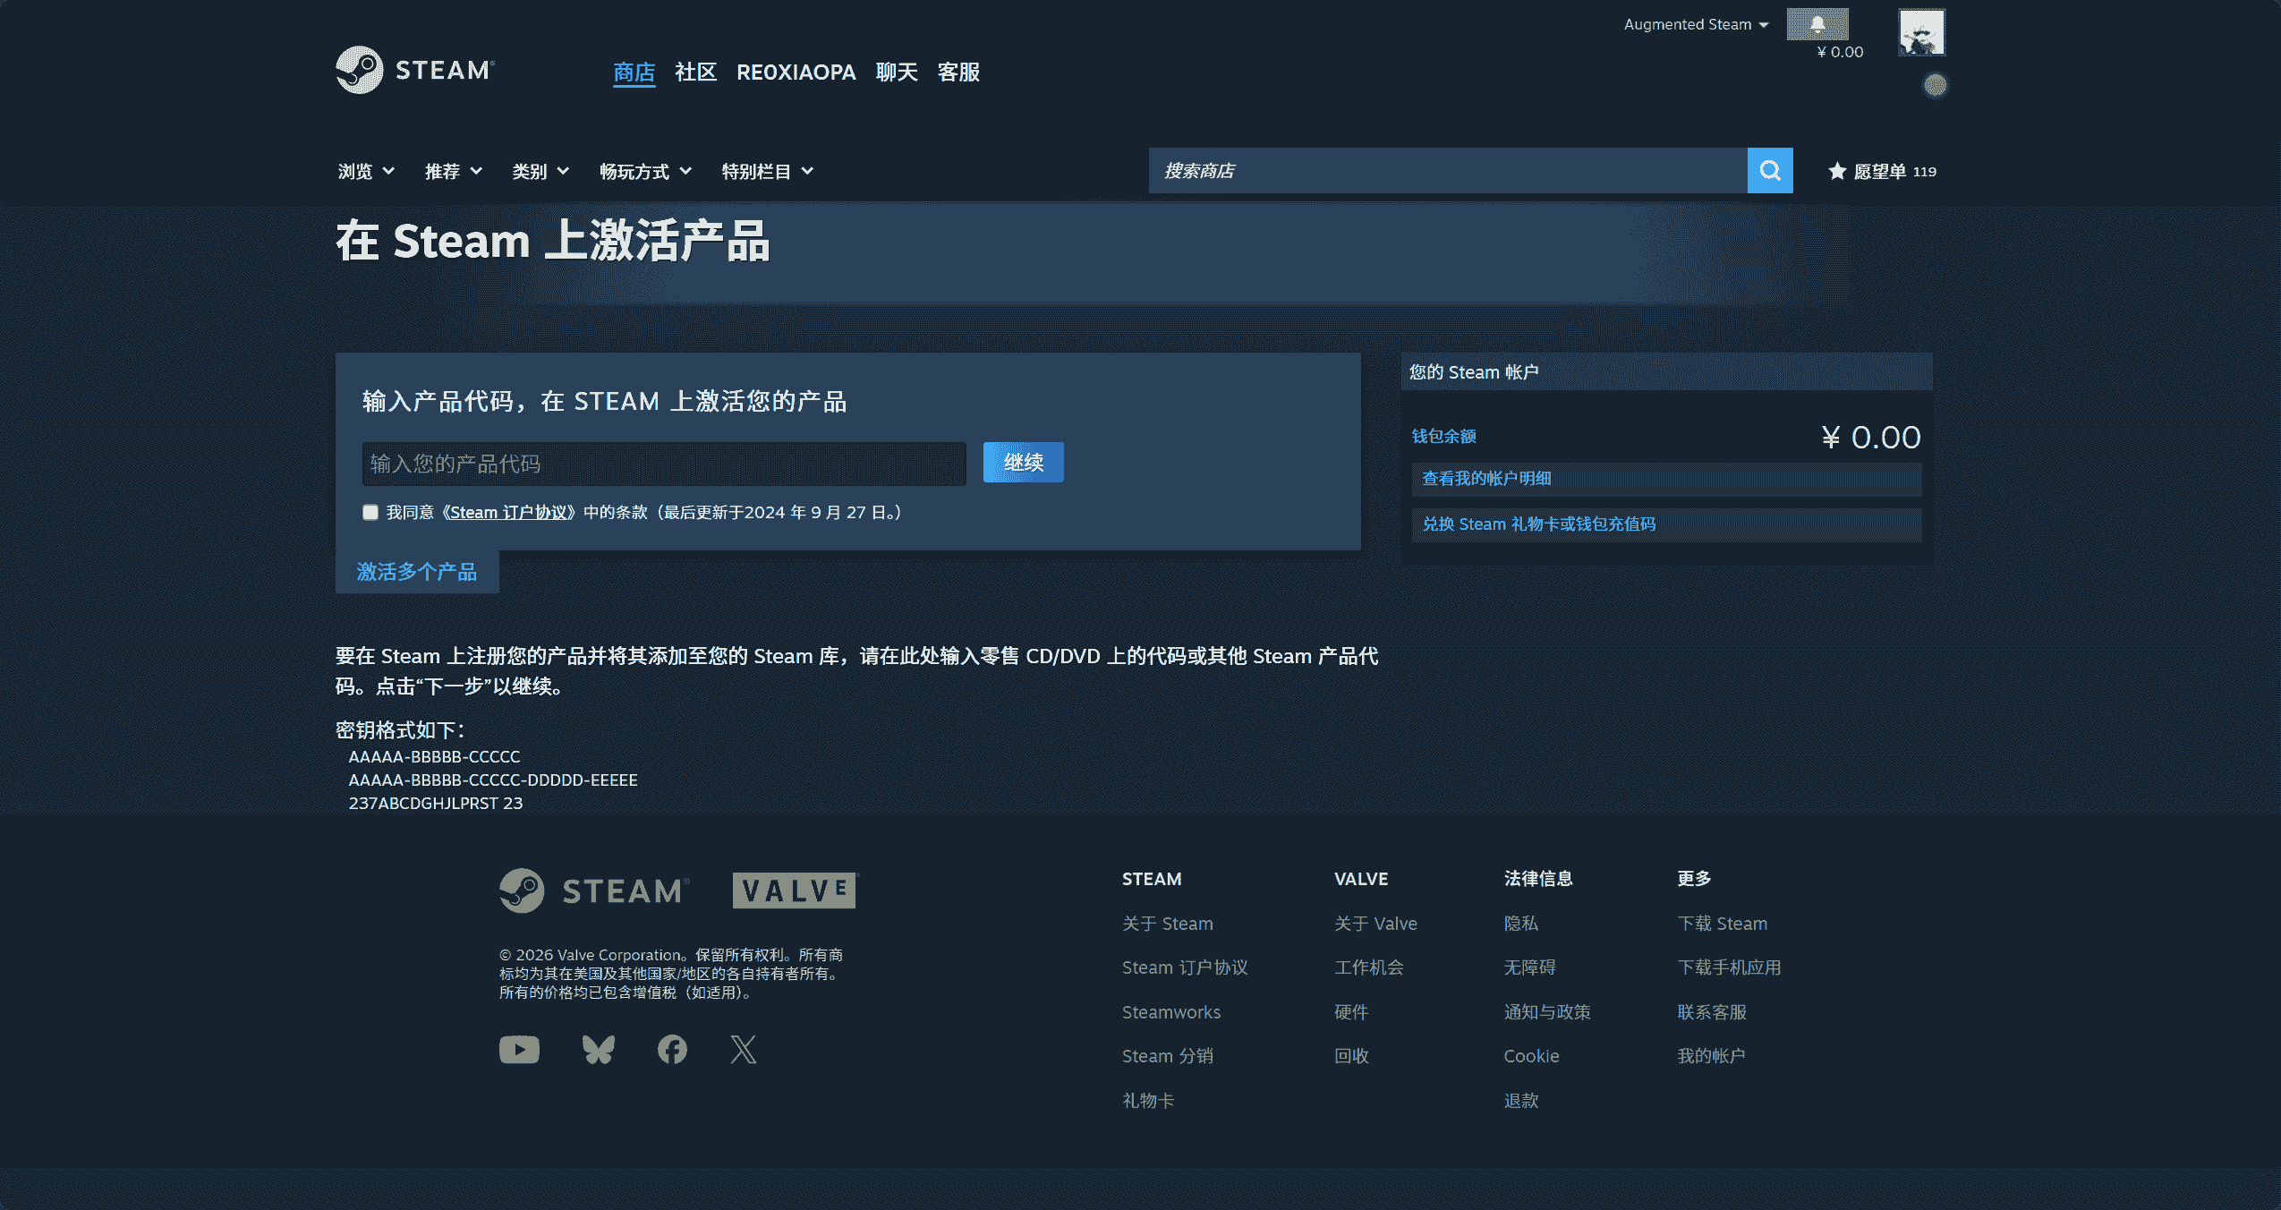Open 无障碍 footer link

pos(1529,967)
